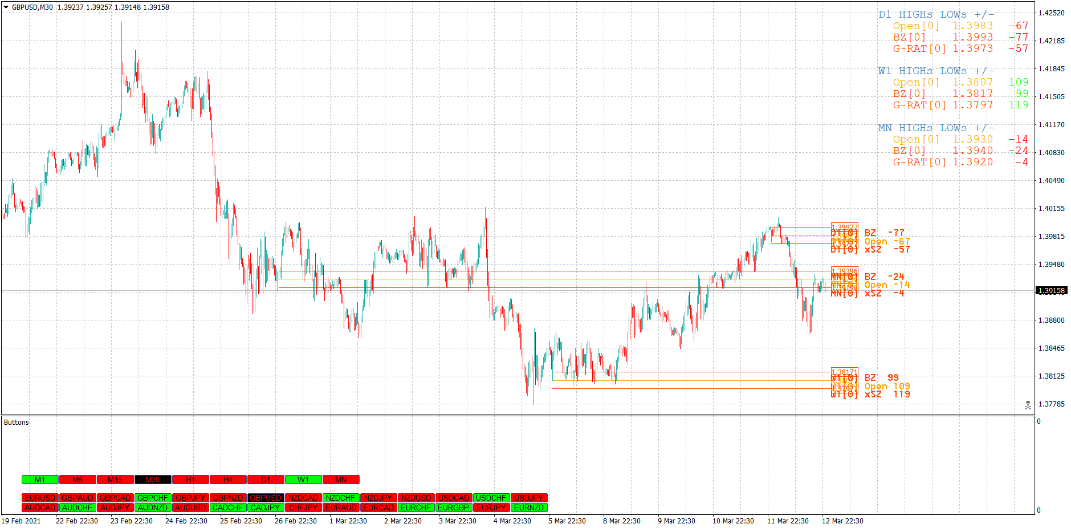Switch to the MN monthly timeframe button
Viewport: 1071px width, 528px height.
(341, 480)
